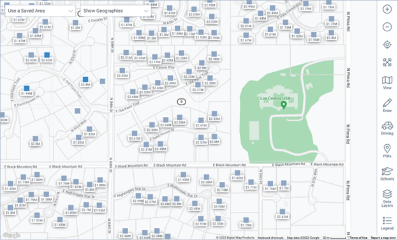Screen dimensions: 398x240
Task: Open the Data Layers panel
Action: tap(387, 199)
